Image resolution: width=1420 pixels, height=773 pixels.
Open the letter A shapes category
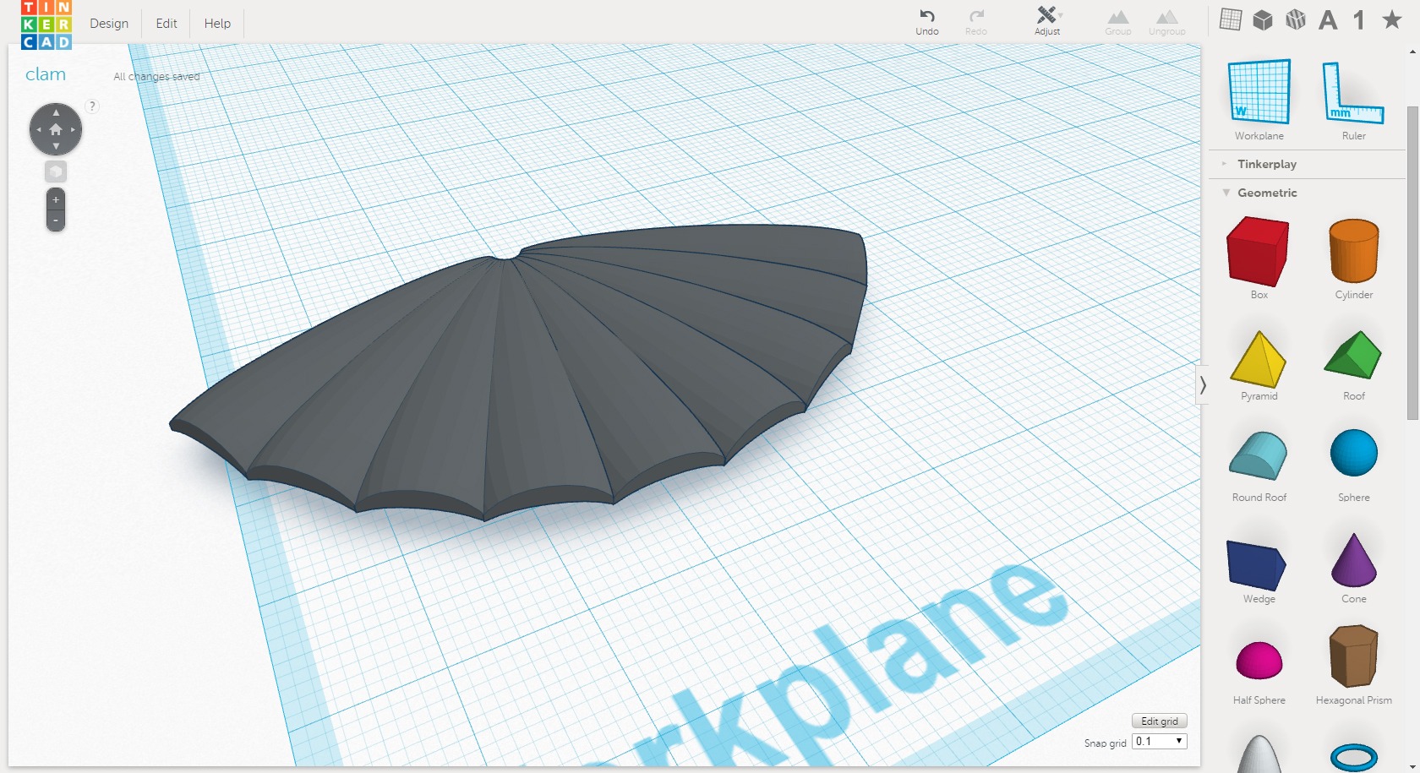click(x=1328, y=19)
